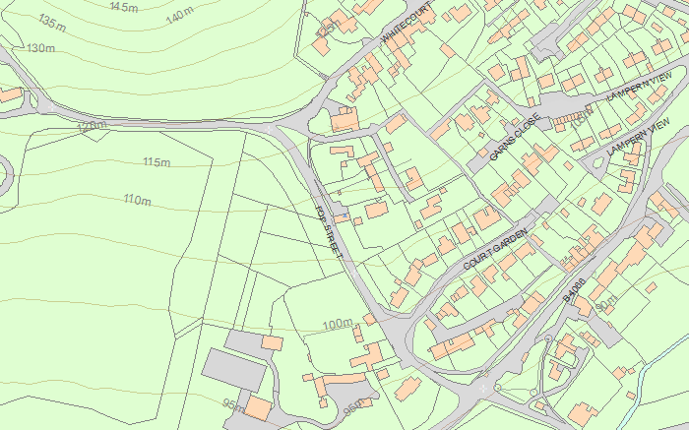Select the TOP STREET road label
Screen dimensions: 689x430
click(x=329, y=232)
